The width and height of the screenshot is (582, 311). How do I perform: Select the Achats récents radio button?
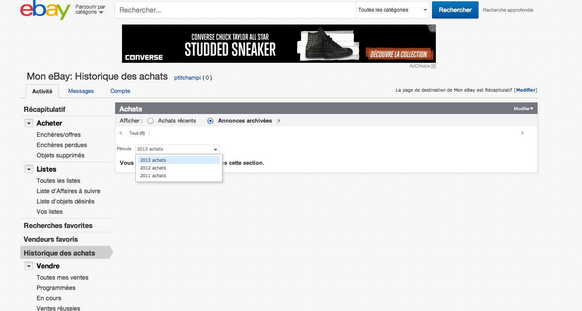point(150,121)
